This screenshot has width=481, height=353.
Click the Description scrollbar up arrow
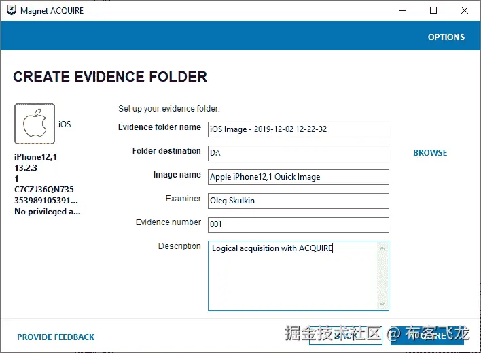tap(382, 248)
